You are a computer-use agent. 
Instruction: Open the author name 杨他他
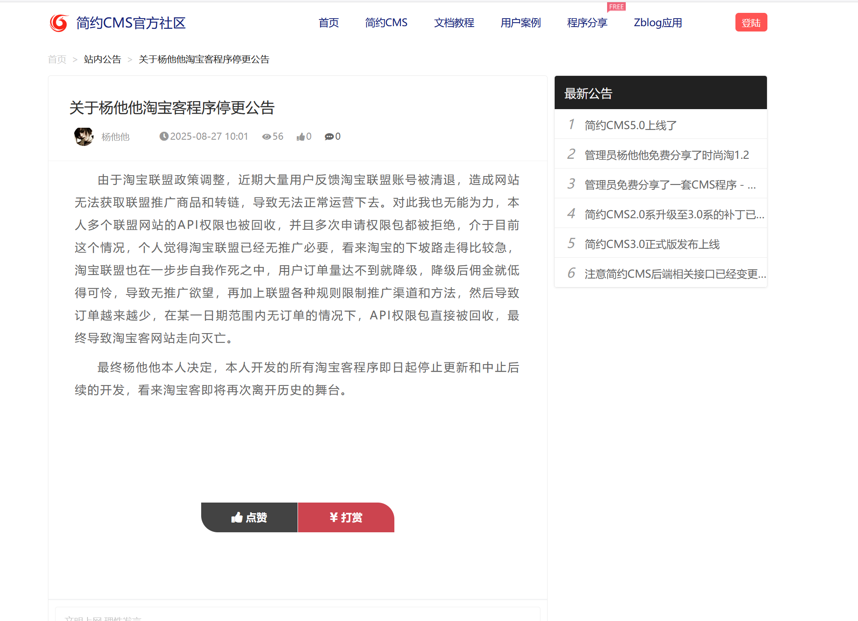pos(115,137)
